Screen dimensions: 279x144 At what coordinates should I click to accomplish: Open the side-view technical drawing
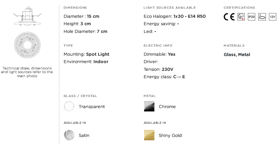27,16
